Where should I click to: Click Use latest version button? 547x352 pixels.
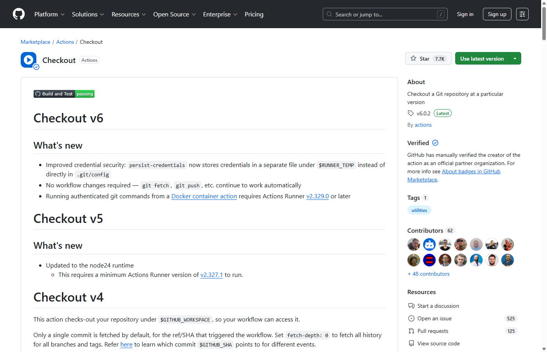pyautogui.click(x=482, y=58)
